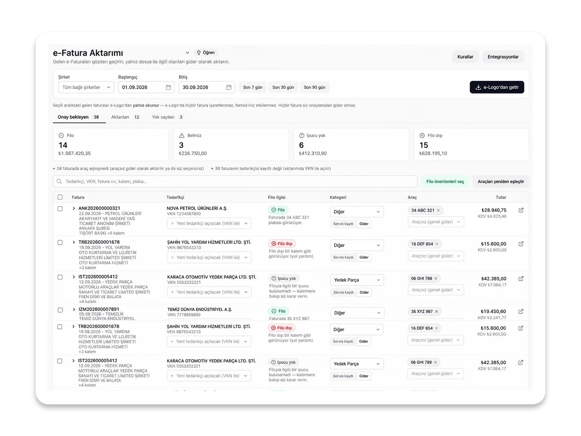This screenshot has height=436, width=581.
Task: Click Araçları yeniden eşleştir
Action: click(x=501, y=182)
